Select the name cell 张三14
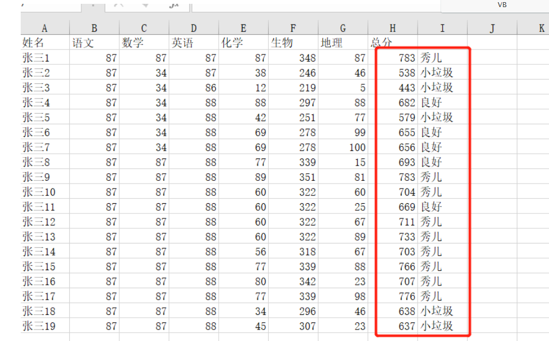Image resolution: width=549 pixels, height=341 pixels. point(45,252)
